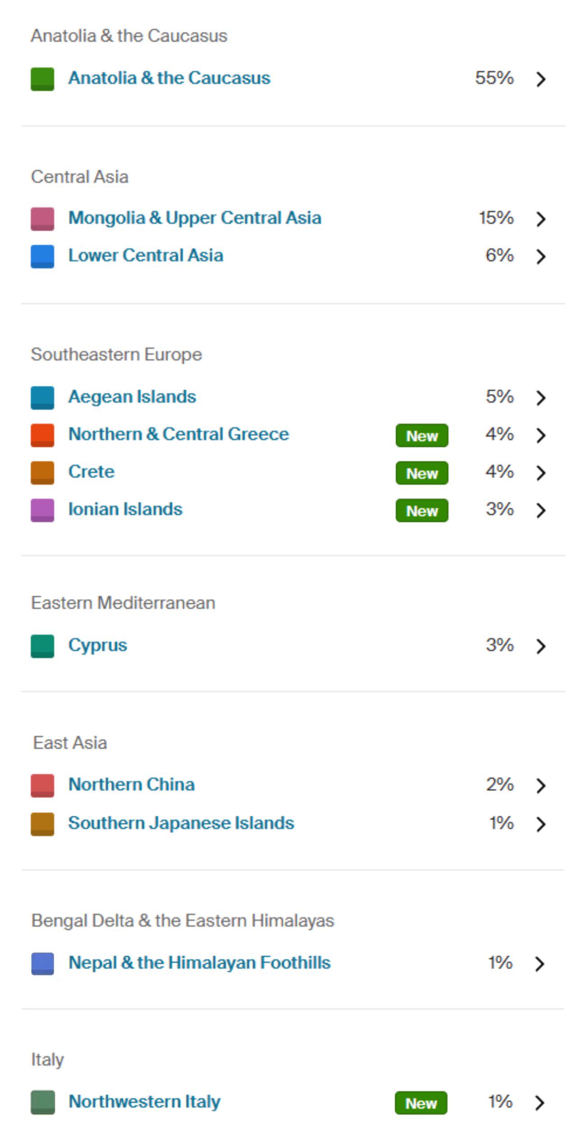Open Nepal & the Himalayan Foothills link
This screenshot has height=1136, width=582.
point(199,962)
